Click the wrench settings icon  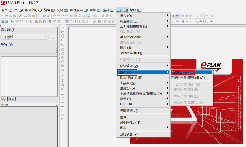tap(20, 16)
